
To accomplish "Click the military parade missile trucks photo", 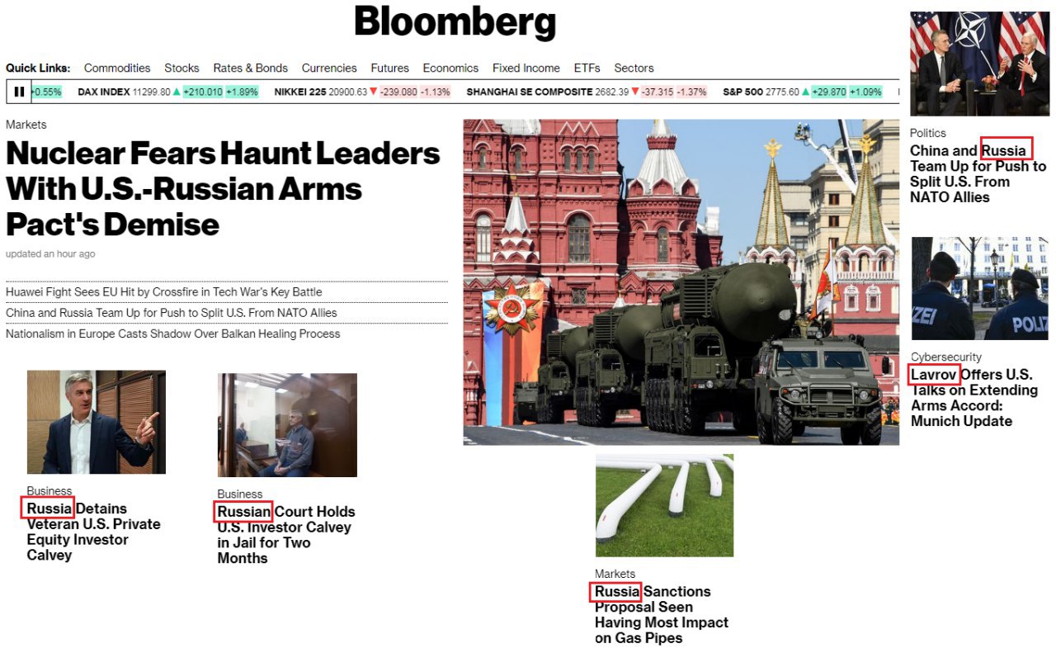I will (x=681, y=282).
